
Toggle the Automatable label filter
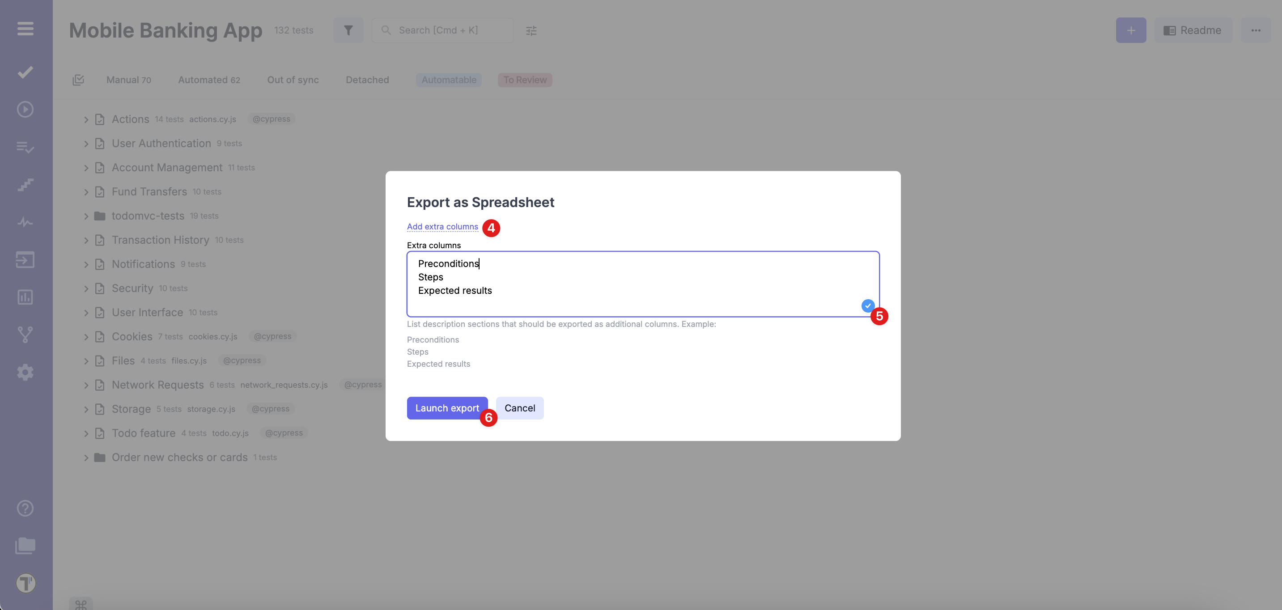point(448,80)
